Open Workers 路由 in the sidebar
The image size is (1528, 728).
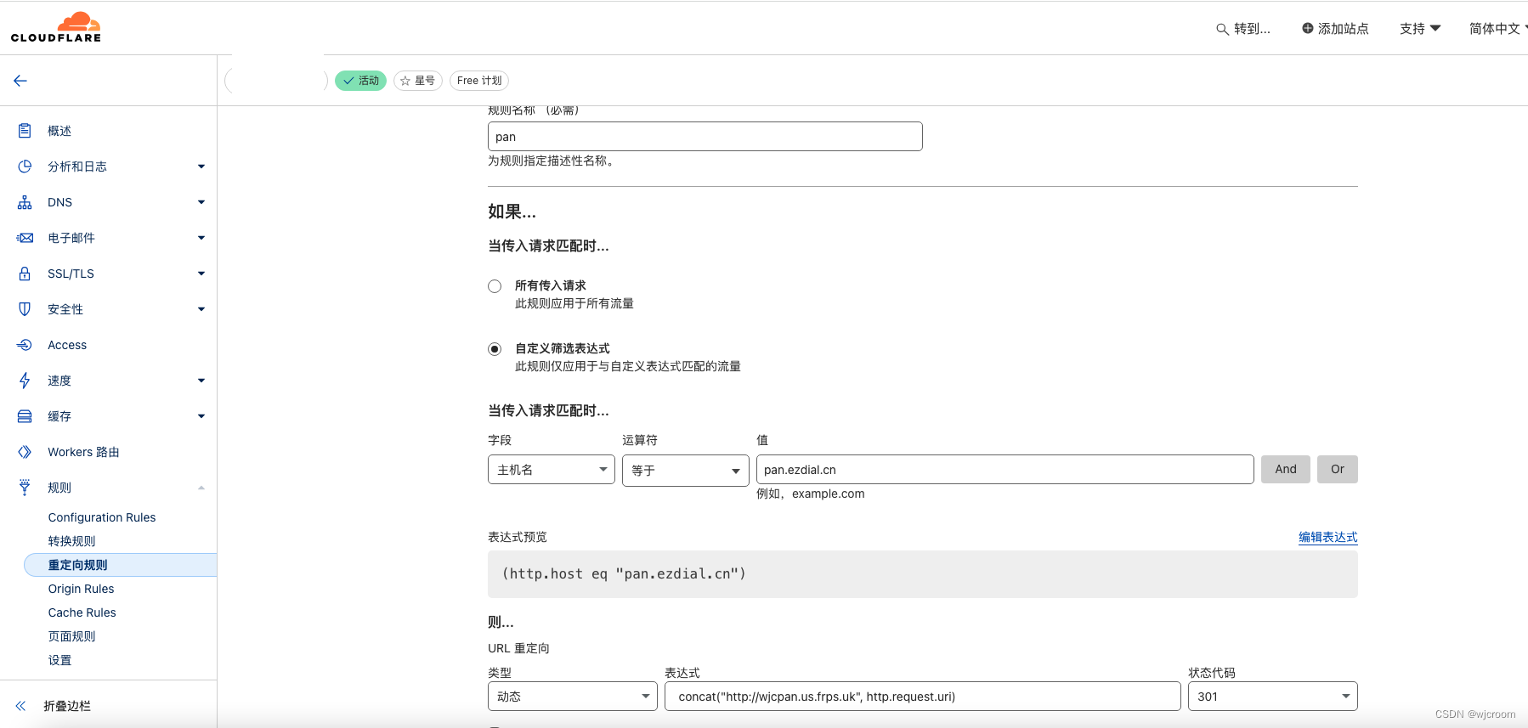pos(83,452)
